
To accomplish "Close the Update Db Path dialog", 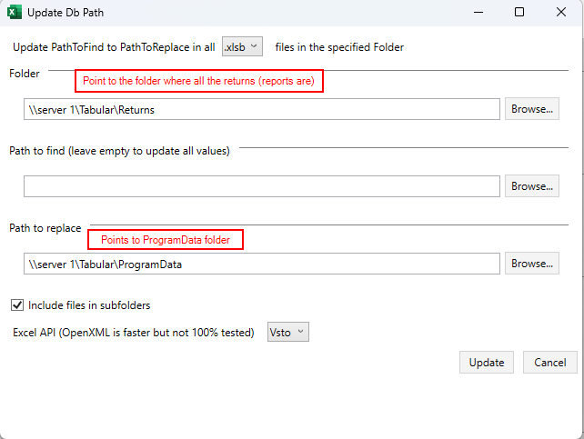I will click(561, 13).
